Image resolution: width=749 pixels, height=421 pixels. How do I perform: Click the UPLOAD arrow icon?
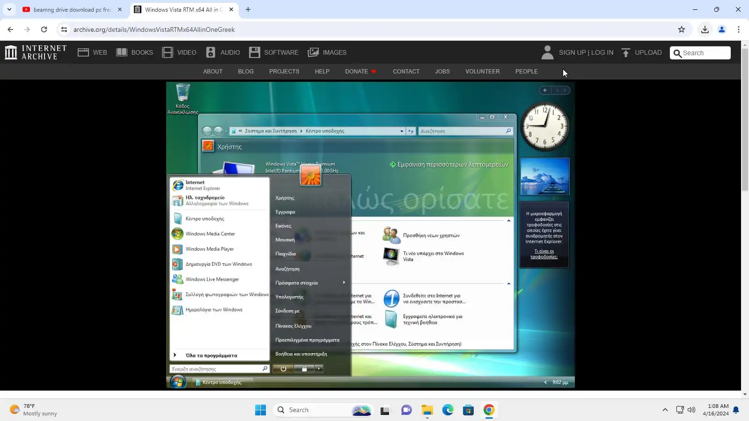pyautogui.click(x=625, y=52)
